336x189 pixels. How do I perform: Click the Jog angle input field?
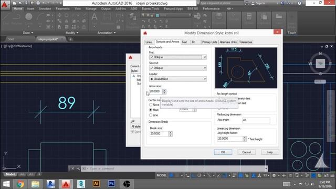pyautogui.click(x=256, y=120)
